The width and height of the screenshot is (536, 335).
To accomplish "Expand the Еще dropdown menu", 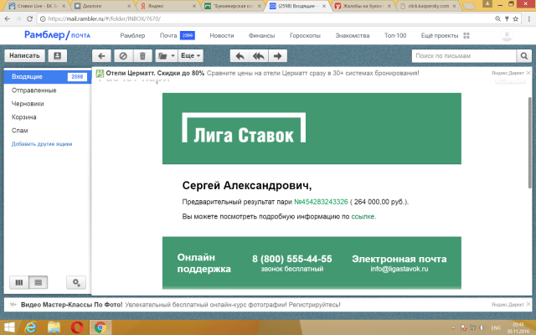I will (x=190, y=56).
